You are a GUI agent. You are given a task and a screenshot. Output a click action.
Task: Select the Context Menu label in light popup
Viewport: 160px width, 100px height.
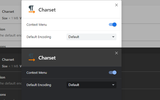[x=36, y=24]
